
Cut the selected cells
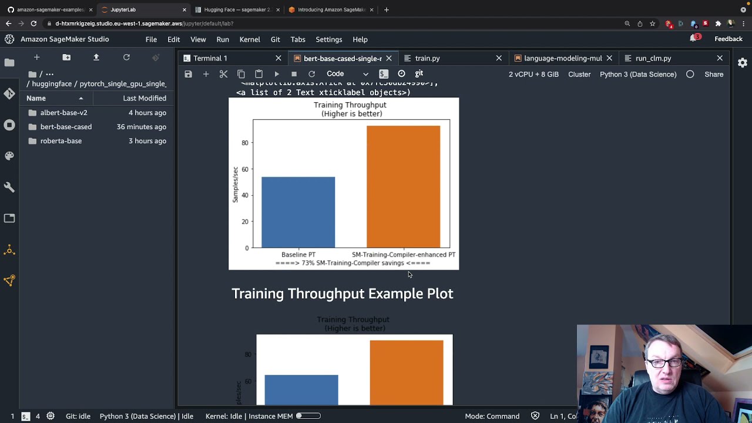pyautogui.click(x=223, y=74)
